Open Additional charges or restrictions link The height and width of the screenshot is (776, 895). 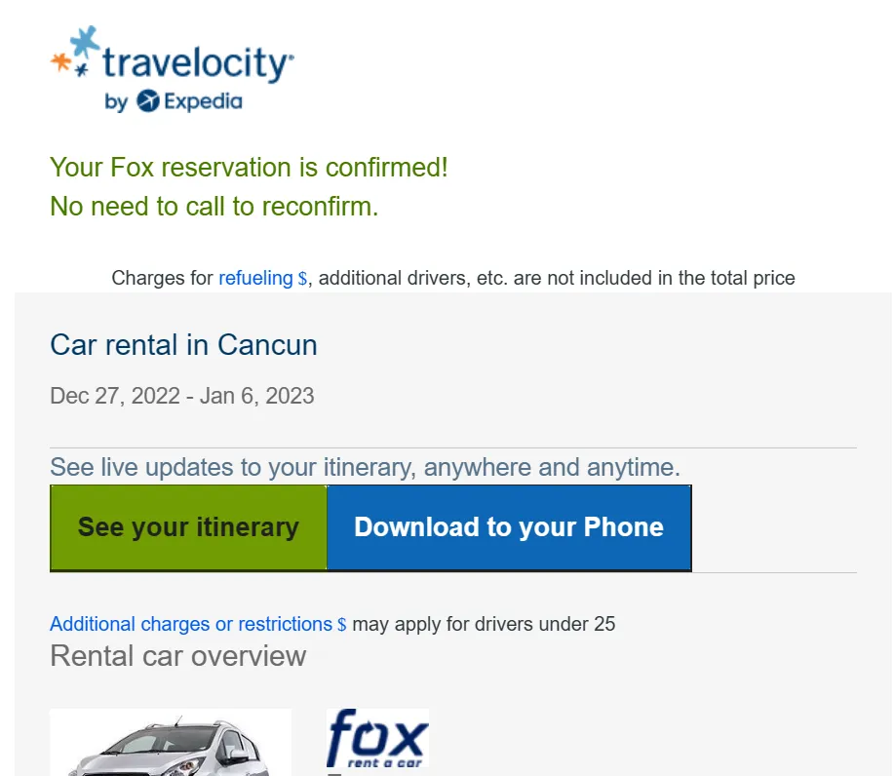191,624
